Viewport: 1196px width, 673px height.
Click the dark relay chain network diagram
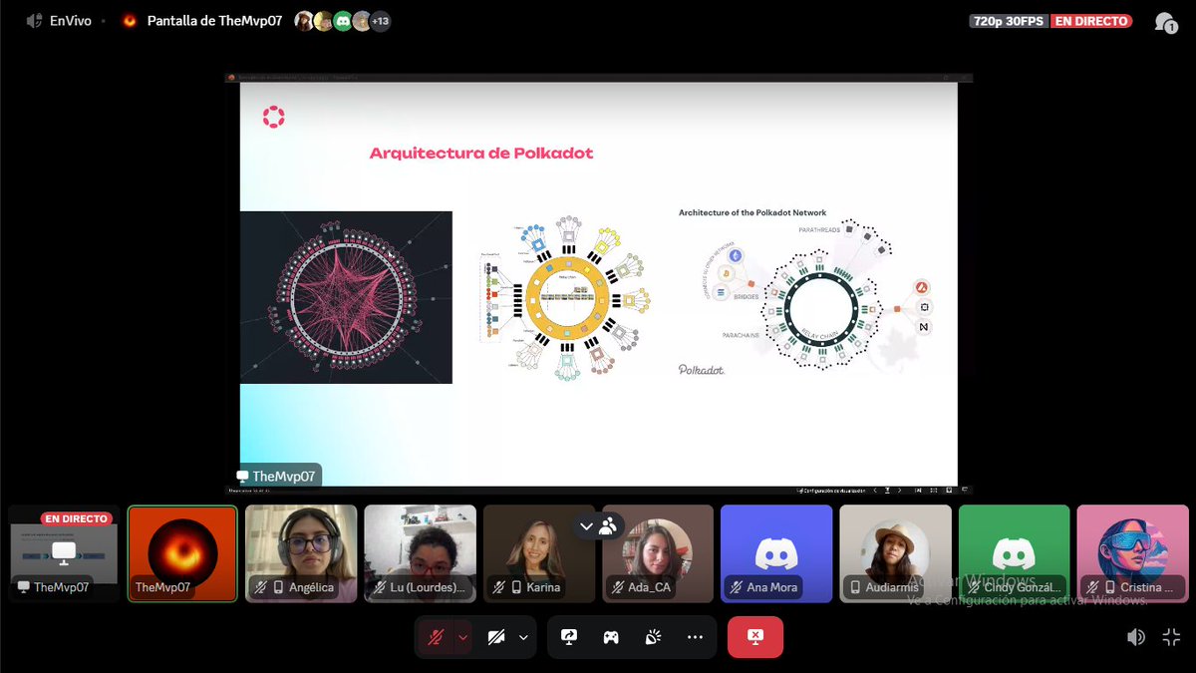(x=346, y=297)
